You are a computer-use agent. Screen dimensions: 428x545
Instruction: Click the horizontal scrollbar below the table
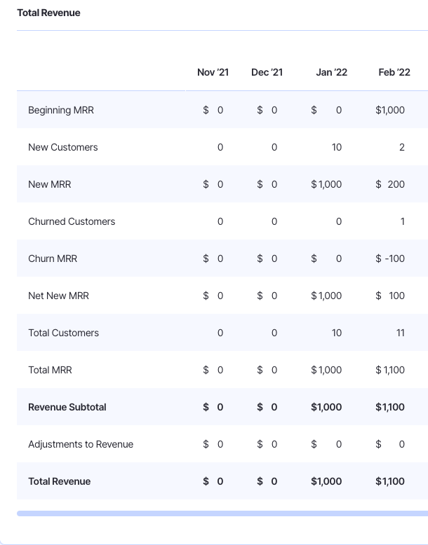(x=222, y=513)
